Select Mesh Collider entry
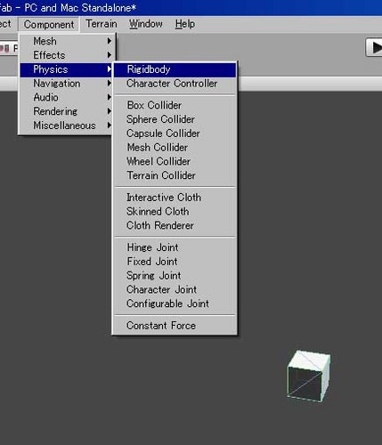 pos(175,147)
